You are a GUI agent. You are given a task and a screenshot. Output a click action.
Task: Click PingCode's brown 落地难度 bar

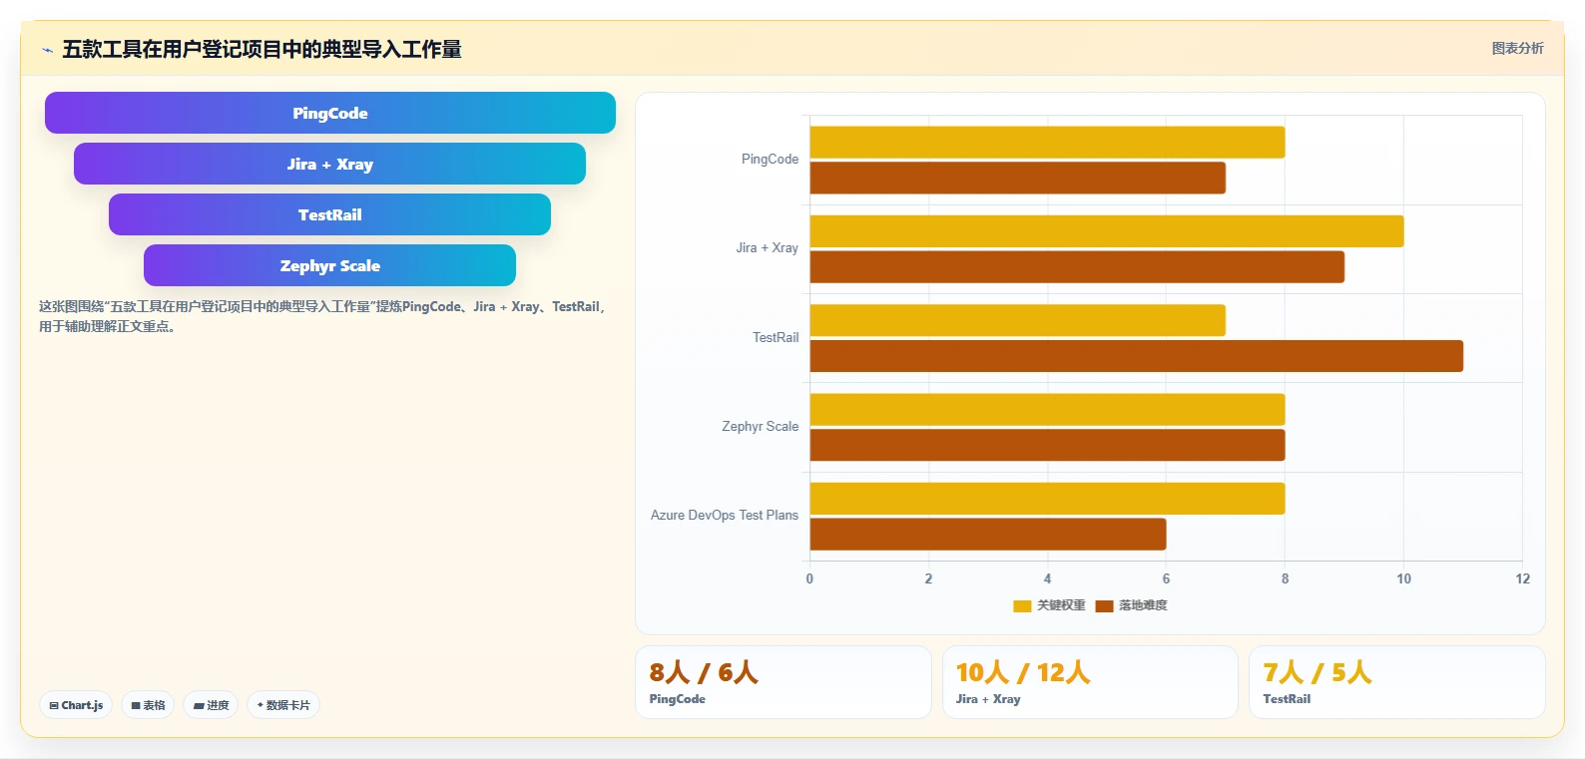point(1017,178)
